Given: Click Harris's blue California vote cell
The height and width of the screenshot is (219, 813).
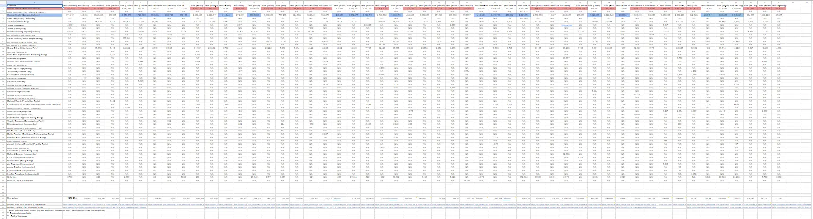Looking at the screenshot, I should [x=127, y=15].
